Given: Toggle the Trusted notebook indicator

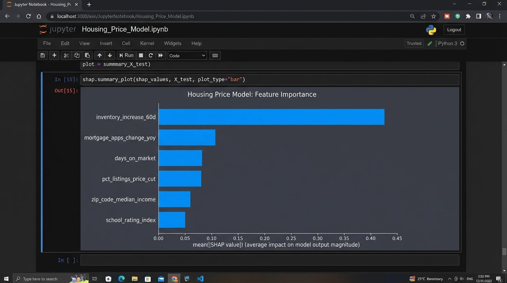Looking at the screenshot, I should [x=414, y=43].
